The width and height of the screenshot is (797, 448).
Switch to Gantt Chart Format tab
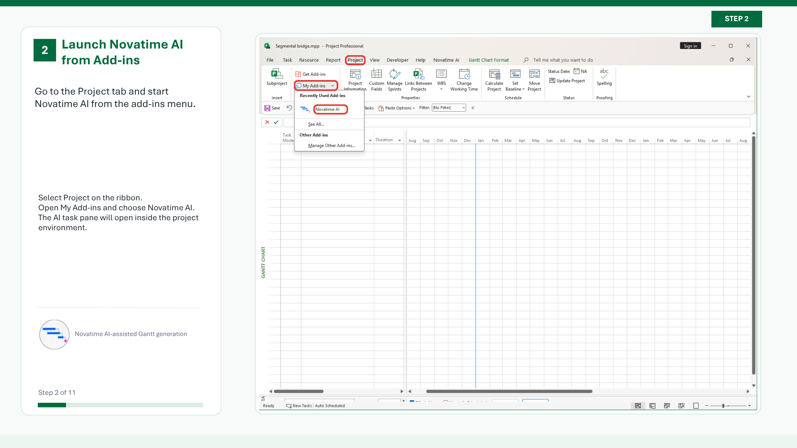tap(489, 60)
